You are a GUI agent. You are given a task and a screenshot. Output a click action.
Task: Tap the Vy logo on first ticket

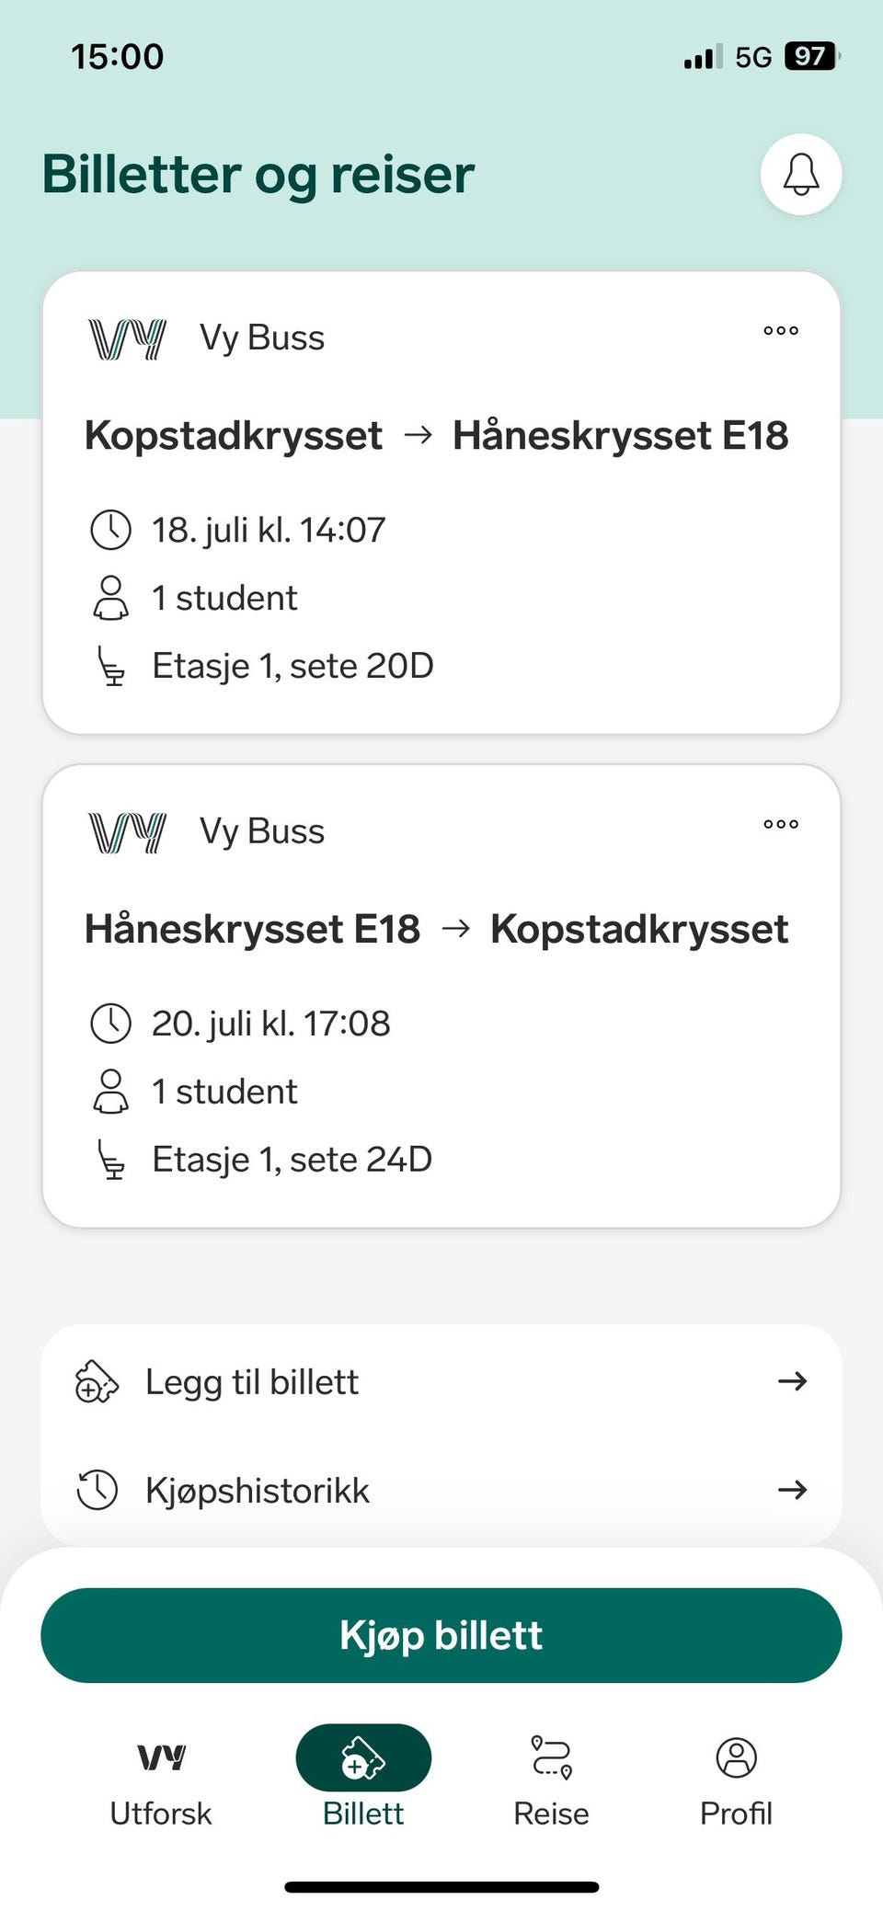127,338
